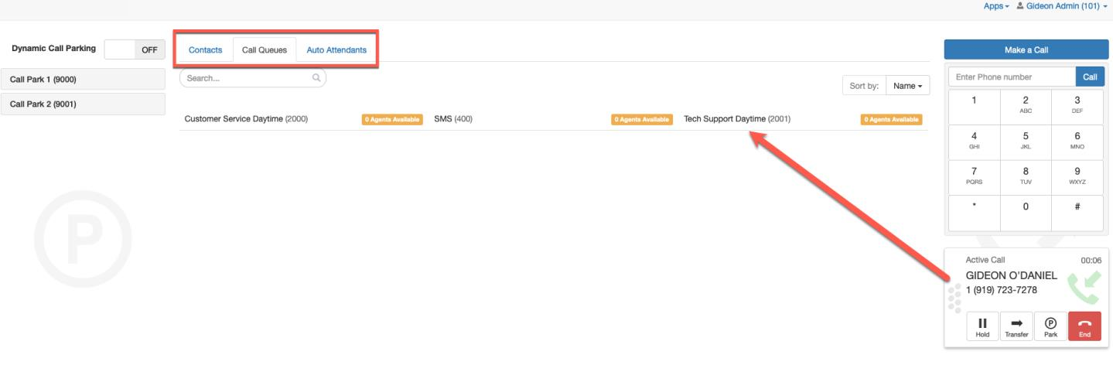
Task: Tap the star key on keypad
Action: pyautogui.click(x=975, y=213)
